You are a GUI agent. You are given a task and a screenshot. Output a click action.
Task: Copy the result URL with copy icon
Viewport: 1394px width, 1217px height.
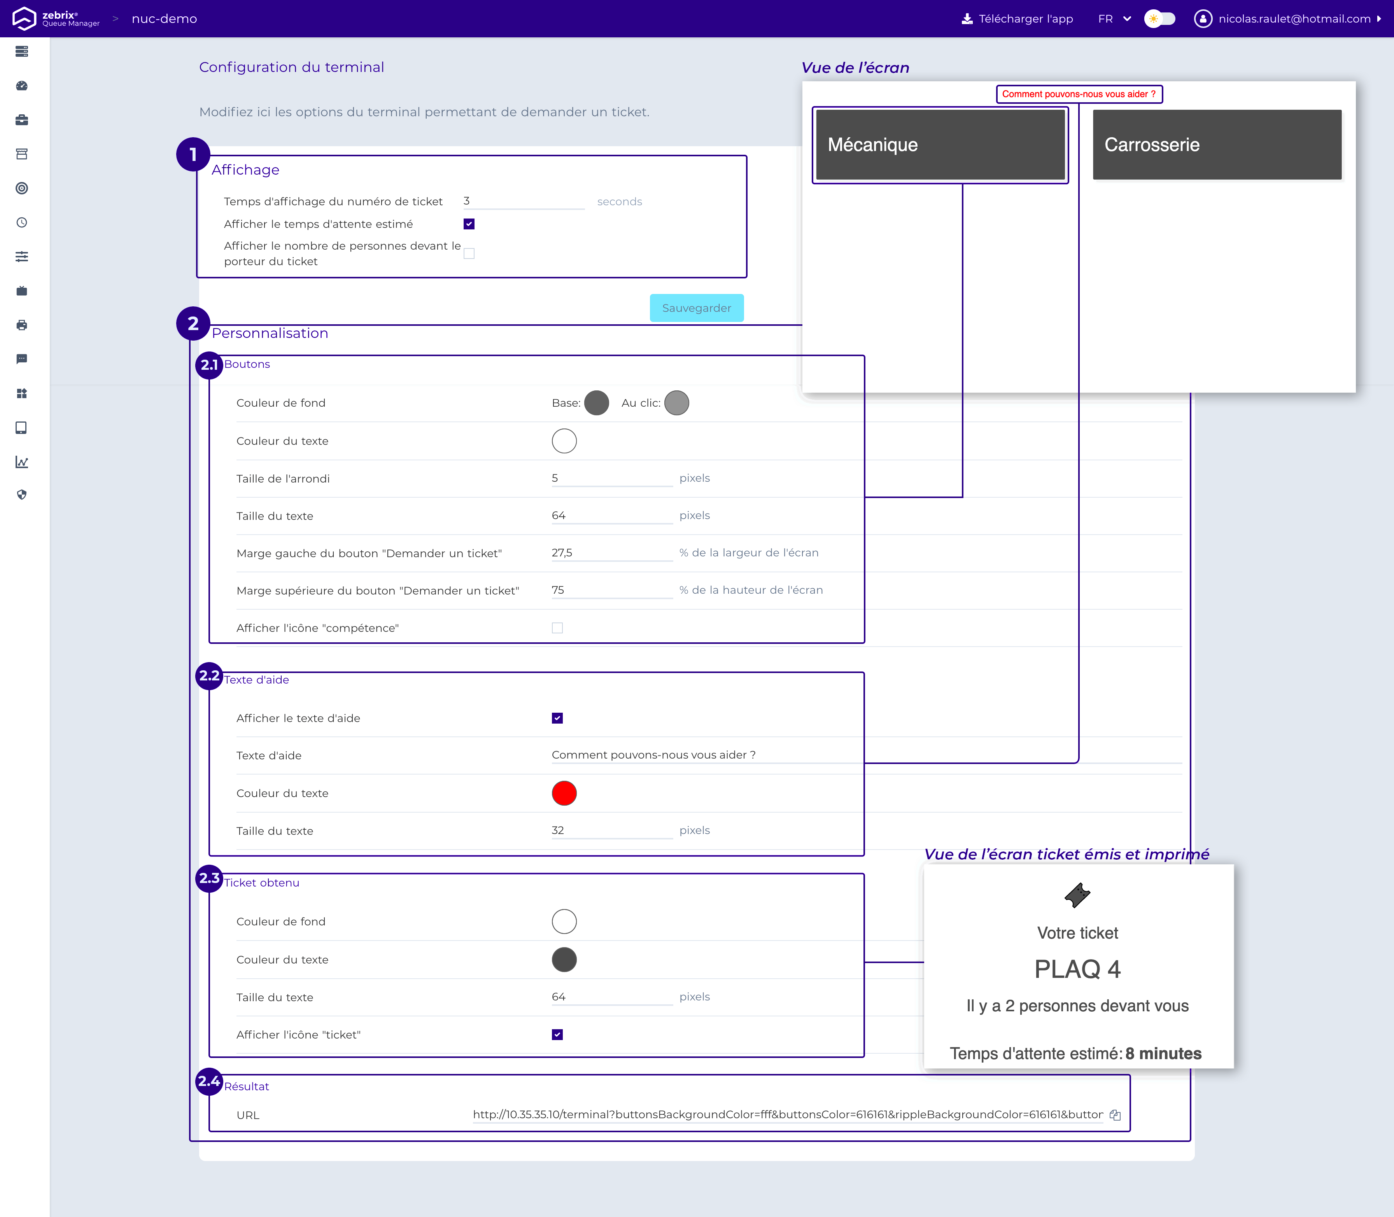pos(1115,1114)
